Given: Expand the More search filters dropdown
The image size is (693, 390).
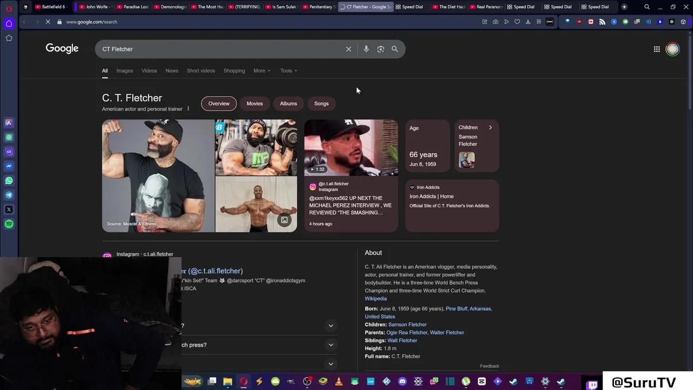Looking at the screenshot, I should [261, 70].
